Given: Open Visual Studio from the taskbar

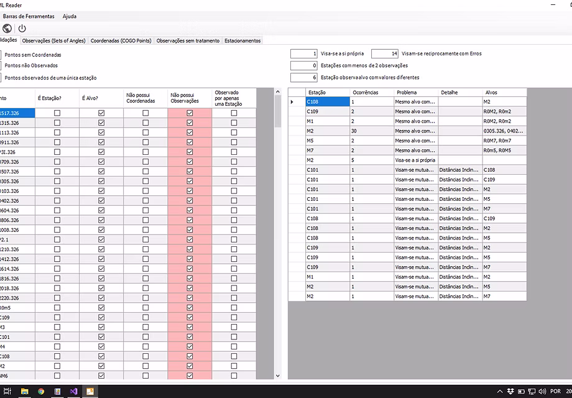Looking at the screenshot, I should click(x=73, y=392).
